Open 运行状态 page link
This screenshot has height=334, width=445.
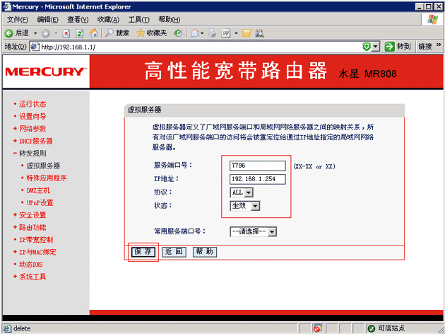tap(32, 104)
